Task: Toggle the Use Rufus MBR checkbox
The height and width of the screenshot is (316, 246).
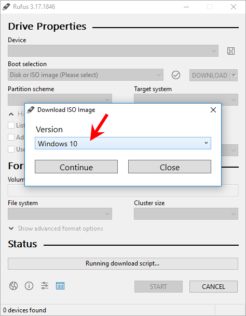Action: pyautogui.click(x=11, y=149)
